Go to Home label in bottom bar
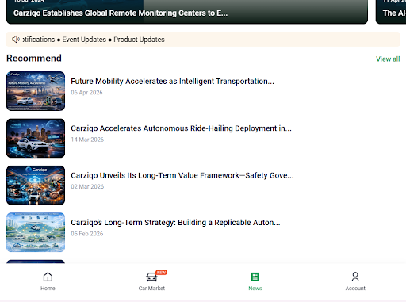 click(x=48, y=289)
